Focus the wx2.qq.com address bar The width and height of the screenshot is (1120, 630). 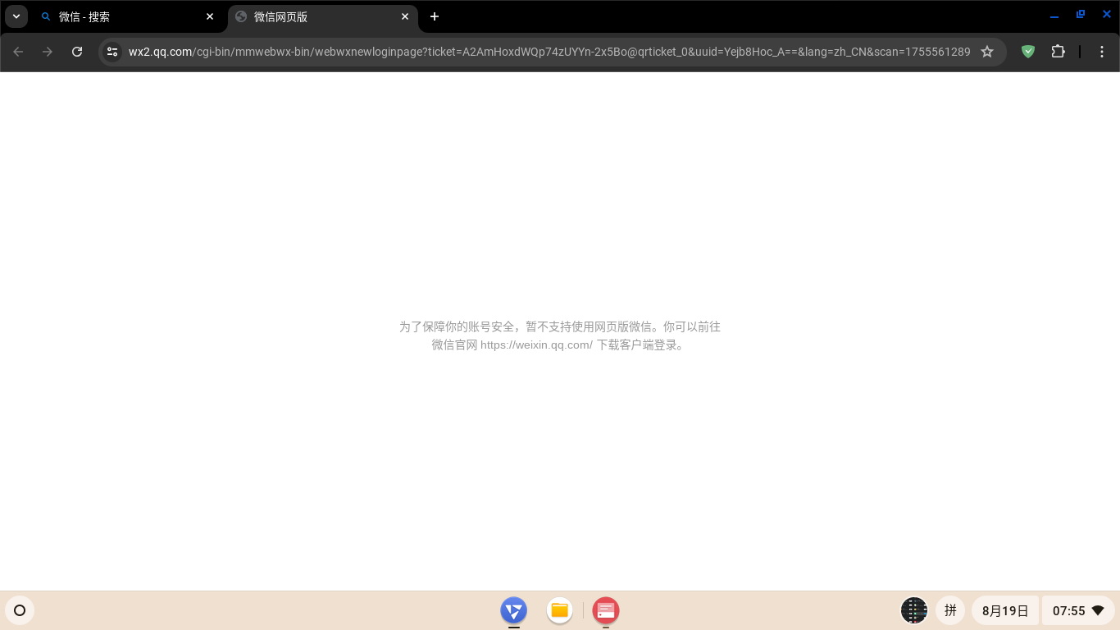(549, 52)
